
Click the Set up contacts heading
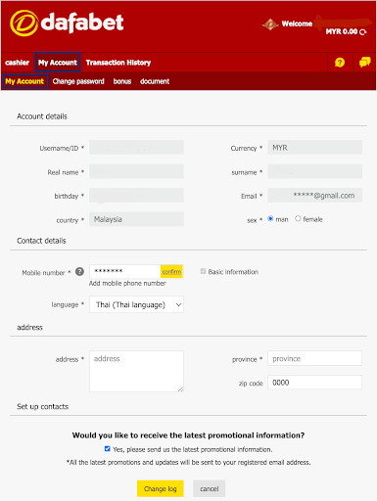pos(43,406)
